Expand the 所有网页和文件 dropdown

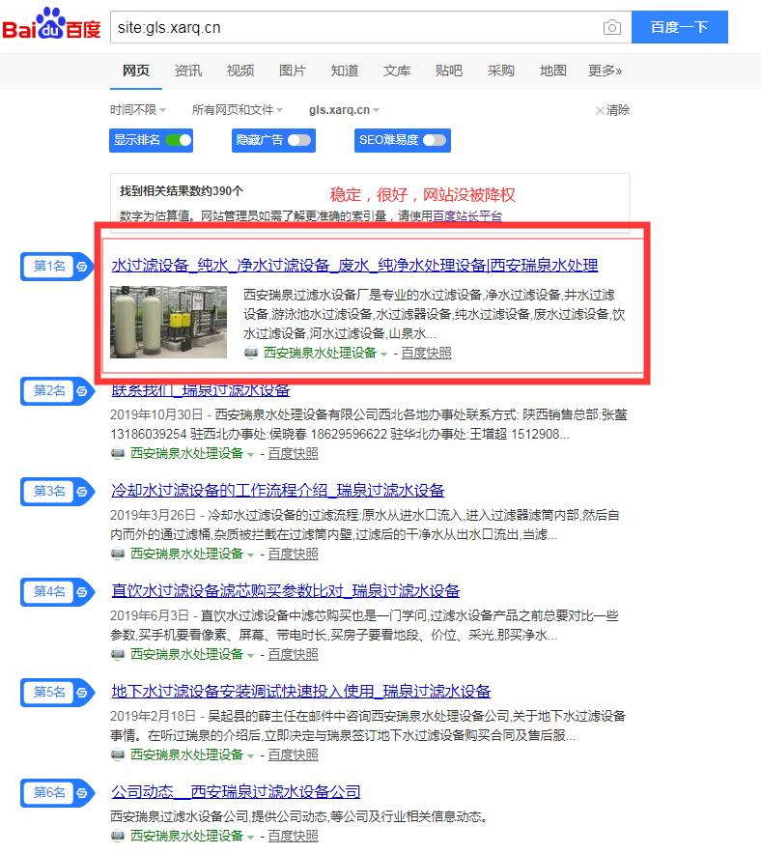coord(238,110)
